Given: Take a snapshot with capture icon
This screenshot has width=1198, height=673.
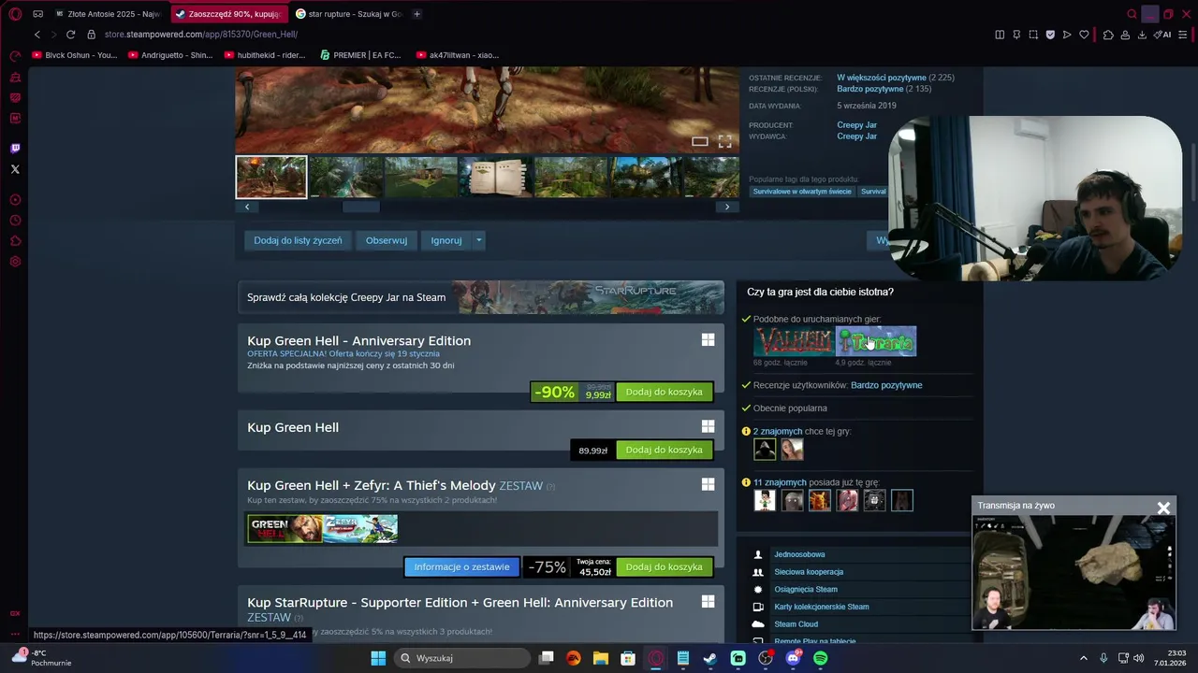Looking at the screenshot, I should pyautogui.click(x=1033, y=35).
